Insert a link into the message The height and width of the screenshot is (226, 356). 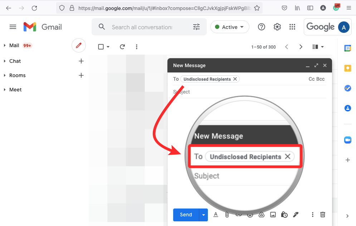point(239,215)
